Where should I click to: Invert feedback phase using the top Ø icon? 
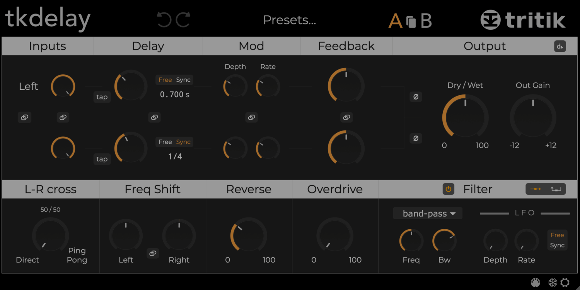(416, 97)
